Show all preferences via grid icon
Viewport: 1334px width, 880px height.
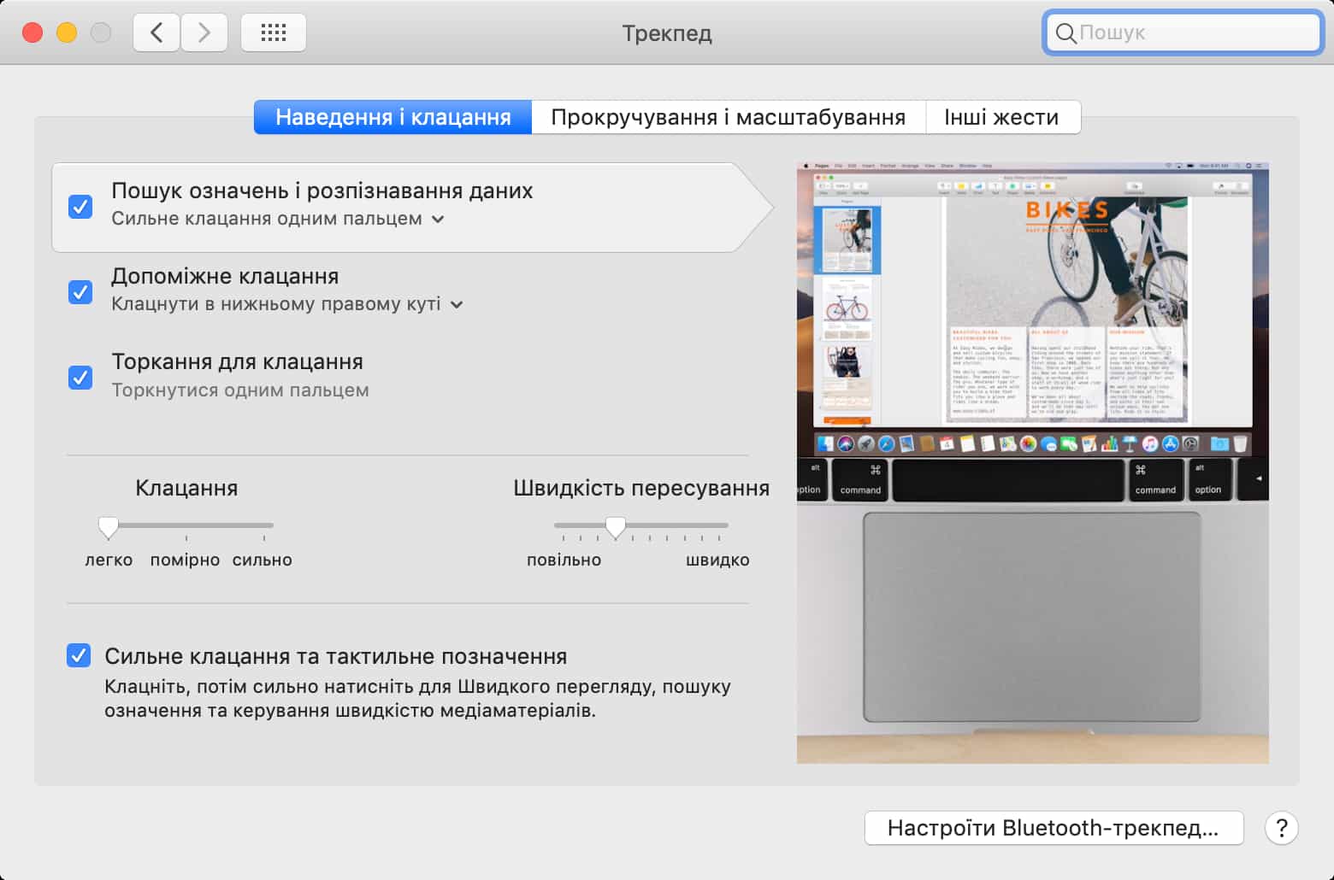[x=274, y=33]
